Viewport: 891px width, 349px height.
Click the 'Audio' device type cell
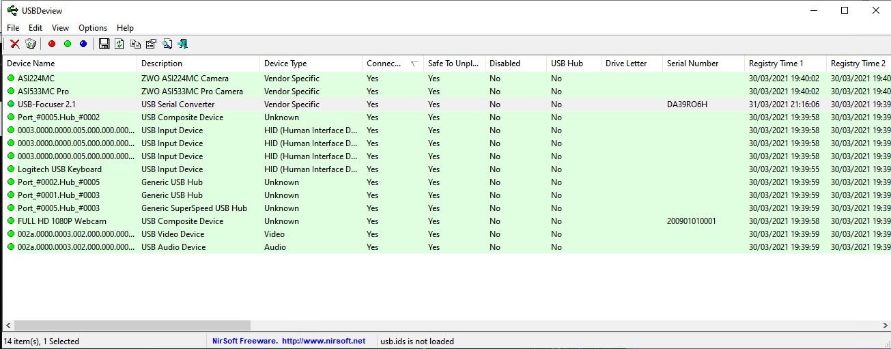pyautogui.click(x=275, y=247)
